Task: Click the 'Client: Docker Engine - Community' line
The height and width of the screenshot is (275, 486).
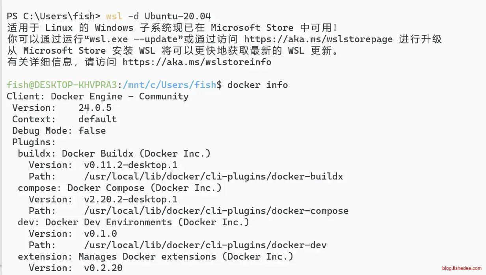Action: (x=97, y=96)
